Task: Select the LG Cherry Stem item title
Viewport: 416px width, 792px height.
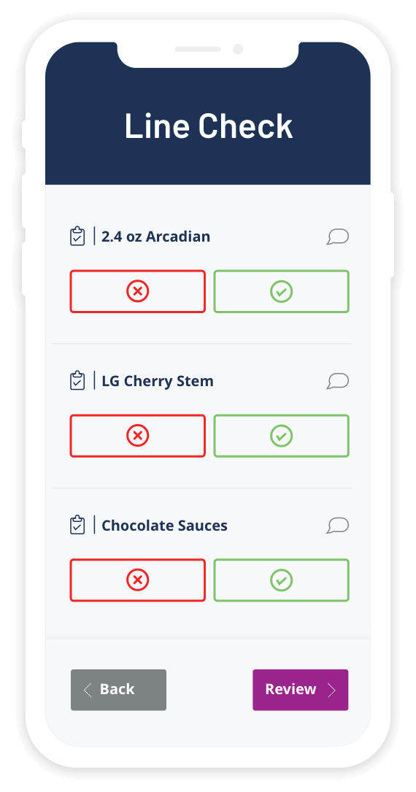Action: point(158,381)
